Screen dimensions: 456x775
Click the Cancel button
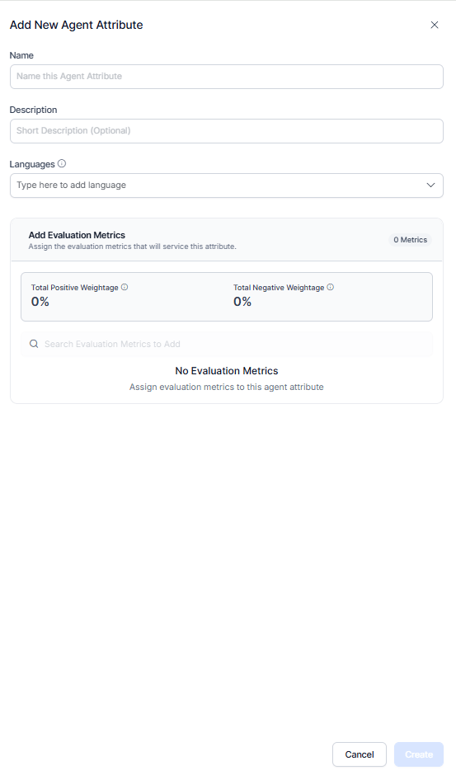pos(360,754)
